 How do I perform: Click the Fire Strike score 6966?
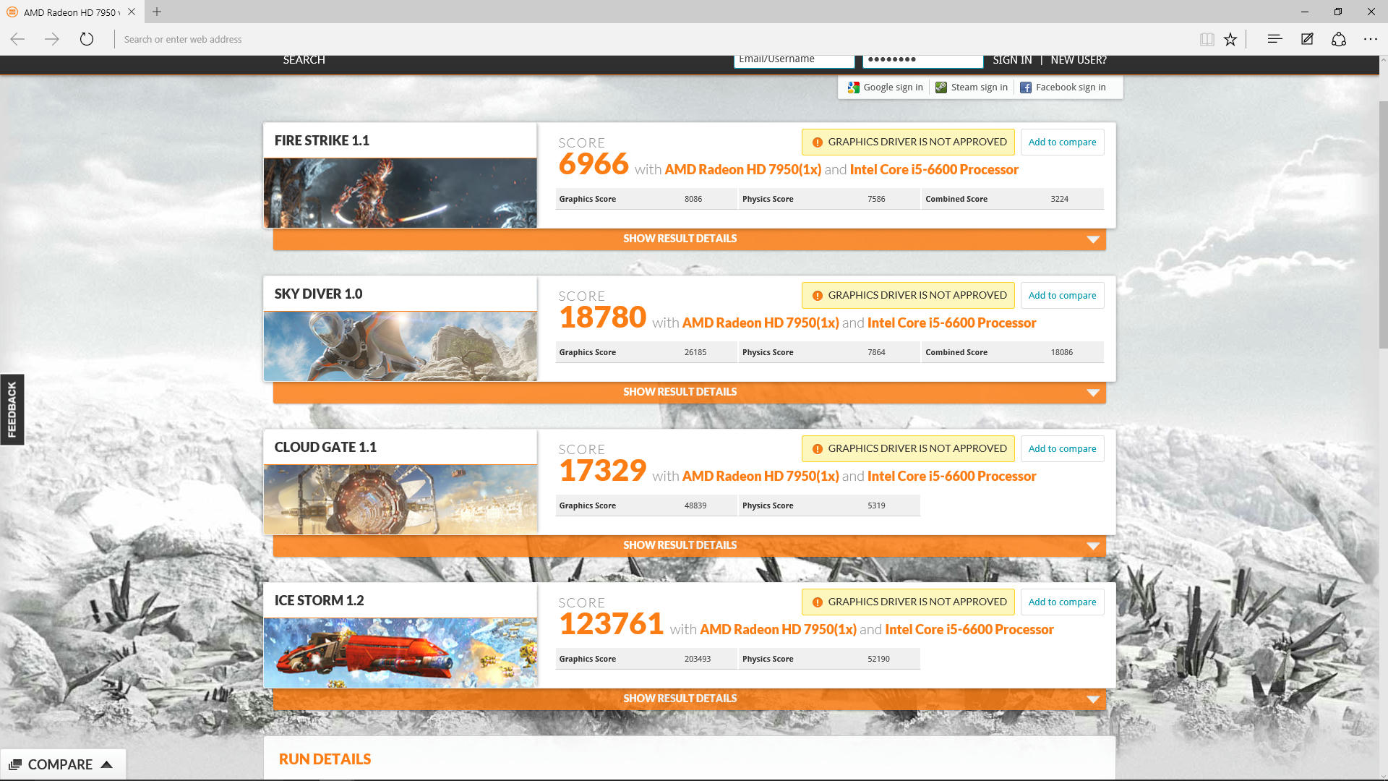click(594, 164)
